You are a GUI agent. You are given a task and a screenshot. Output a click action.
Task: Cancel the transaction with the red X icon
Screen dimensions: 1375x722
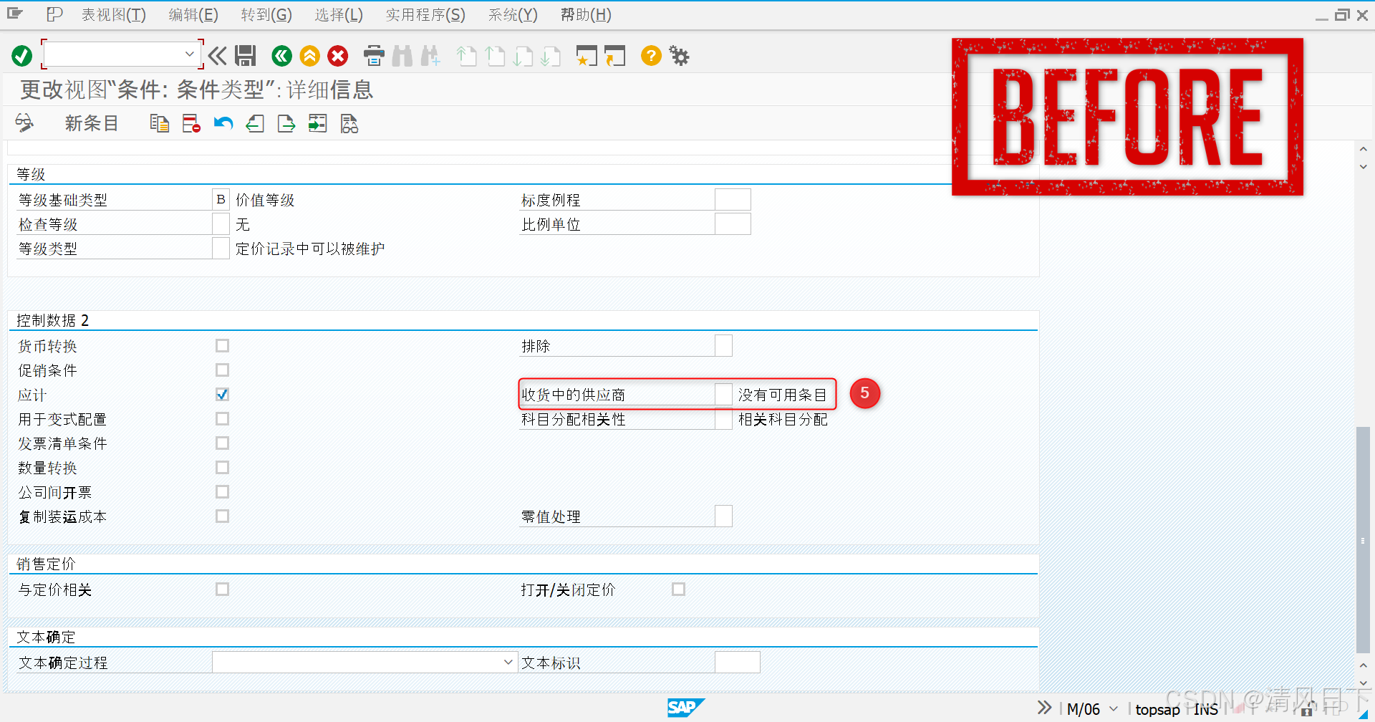pos(337,56)
